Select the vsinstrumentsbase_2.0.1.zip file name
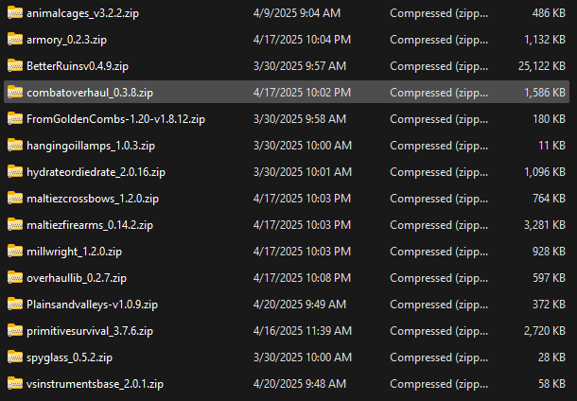This screenshot has height=401, width=577. pos(95,384)
